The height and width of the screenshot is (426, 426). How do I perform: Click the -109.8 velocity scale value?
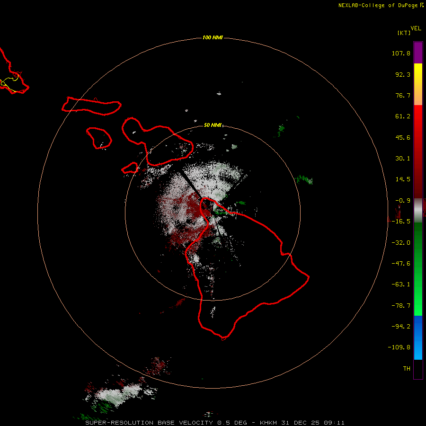click(x=399, y=347)
